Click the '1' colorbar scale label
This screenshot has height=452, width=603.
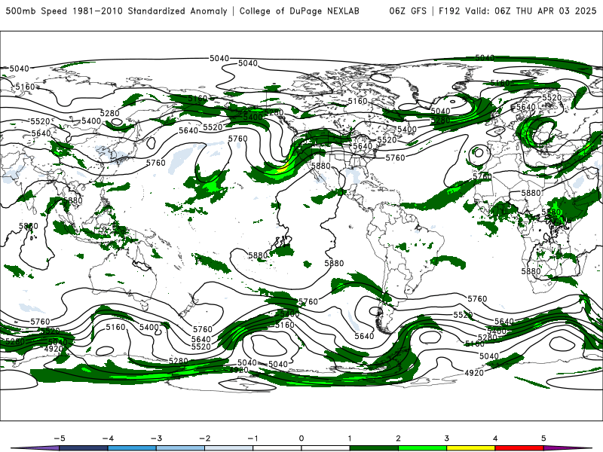(350, 438)
